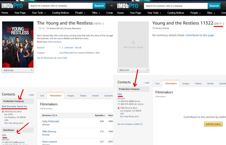Open Add to list dropdown on right page
Image resolution: width=226 pixels, height=145 pixels.
click(x=133, y=70)
